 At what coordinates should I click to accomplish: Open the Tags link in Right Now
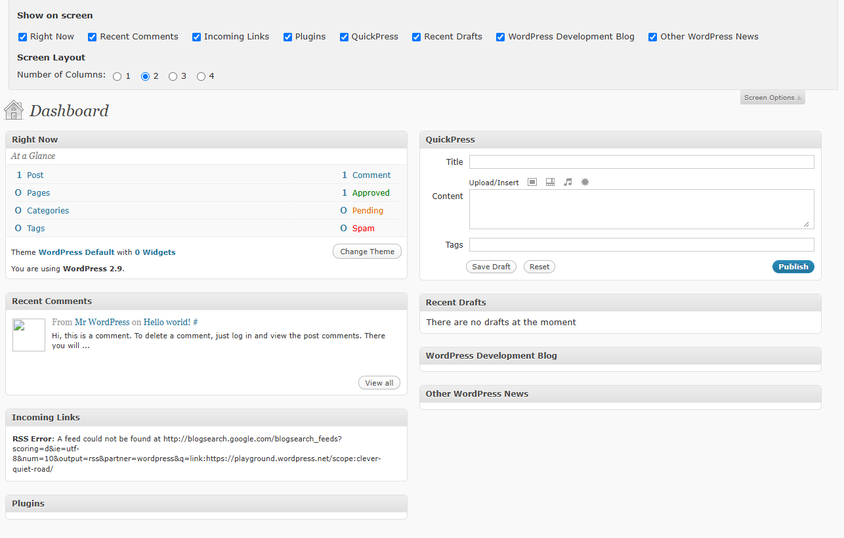(36, 229)
